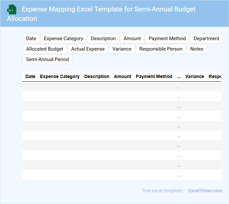Expand hidden columns via header ellipsis

[x=179, y=77]
